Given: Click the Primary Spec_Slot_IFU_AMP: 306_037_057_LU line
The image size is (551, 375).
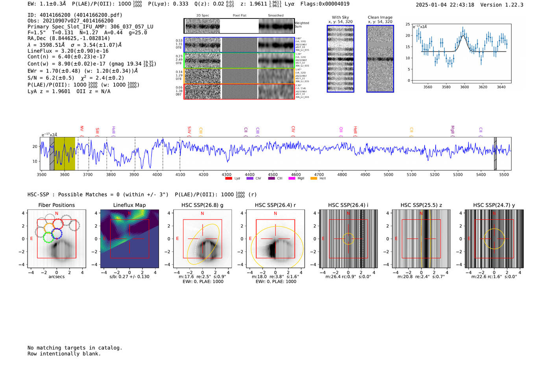Looking at the screenshot, I should [91, 27].
